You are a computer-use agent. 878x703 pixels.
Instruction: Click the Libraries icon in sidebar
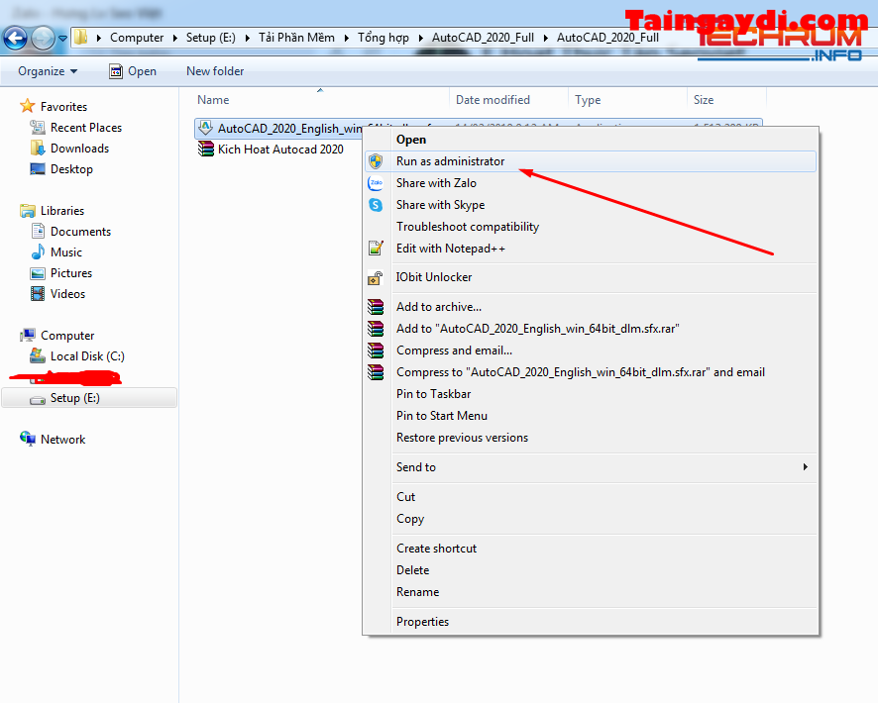click(x=28, y=210)
